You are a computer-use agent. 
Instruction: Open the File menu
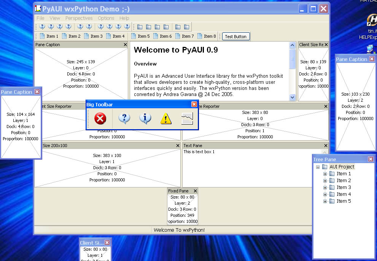tap(40, 18)
